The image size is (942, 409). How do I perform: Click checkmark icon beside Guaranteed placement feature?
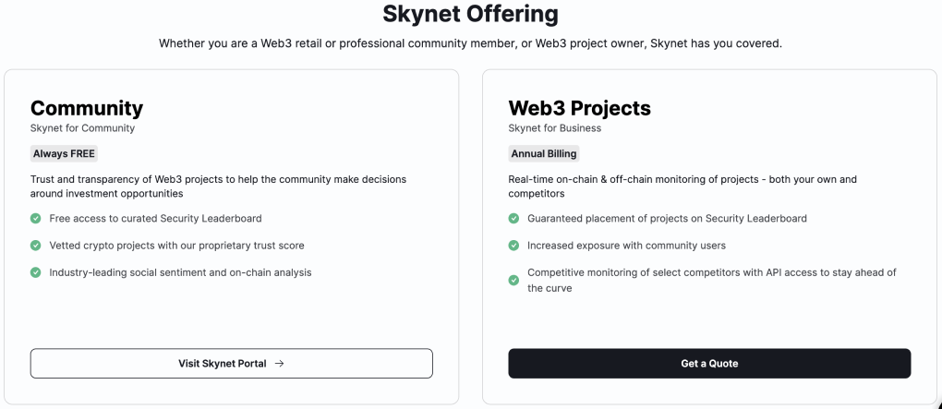click(513, 219)
